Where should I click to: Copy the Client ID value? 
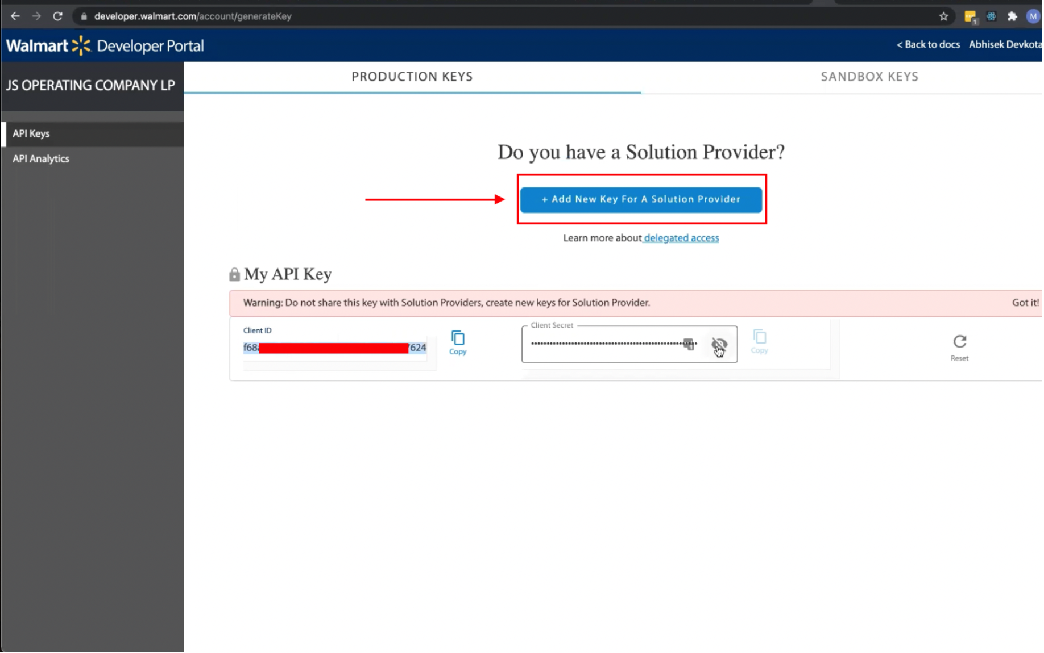click(458, 343)
